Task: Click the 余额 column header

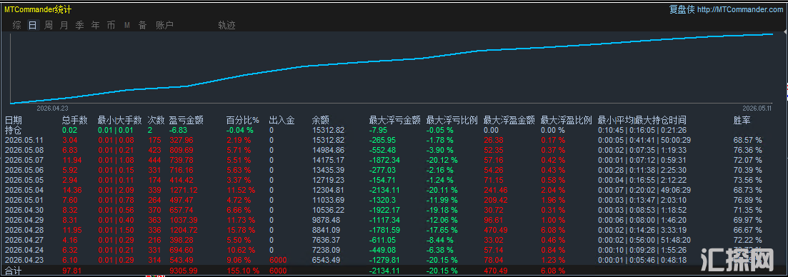Action: 321,121
